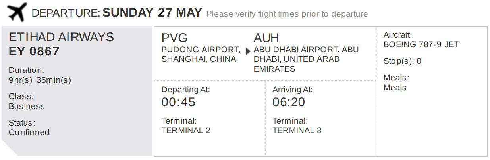Click the Stop(s): 0 label
The image size is (490, 160).
(402, 61)
